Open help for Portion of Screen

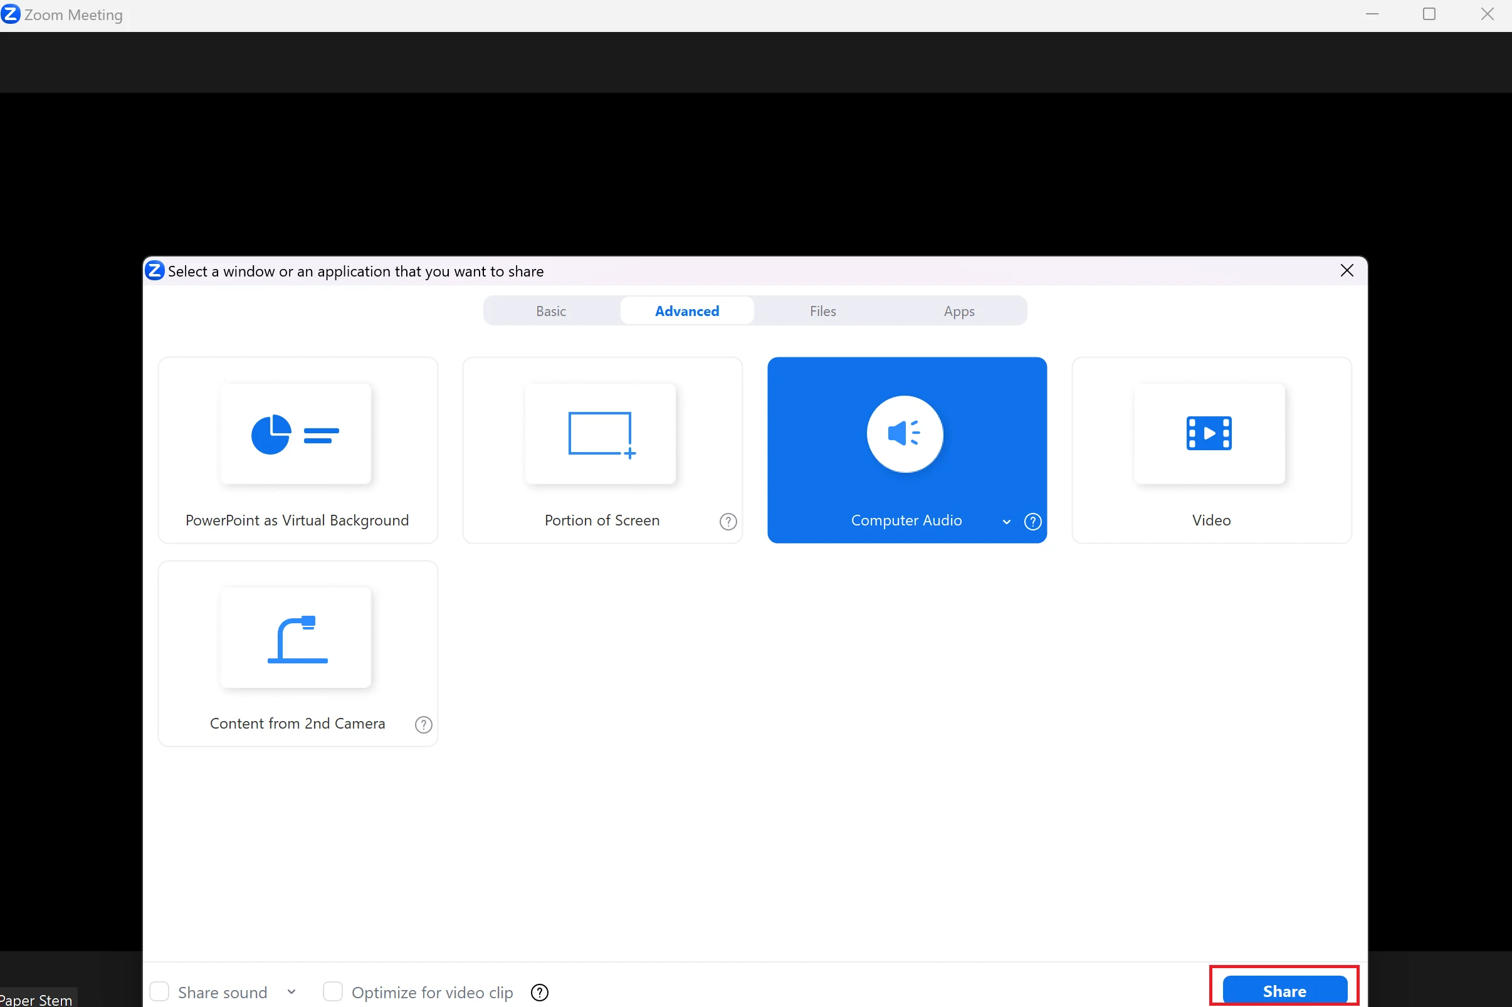pos(728,522)
